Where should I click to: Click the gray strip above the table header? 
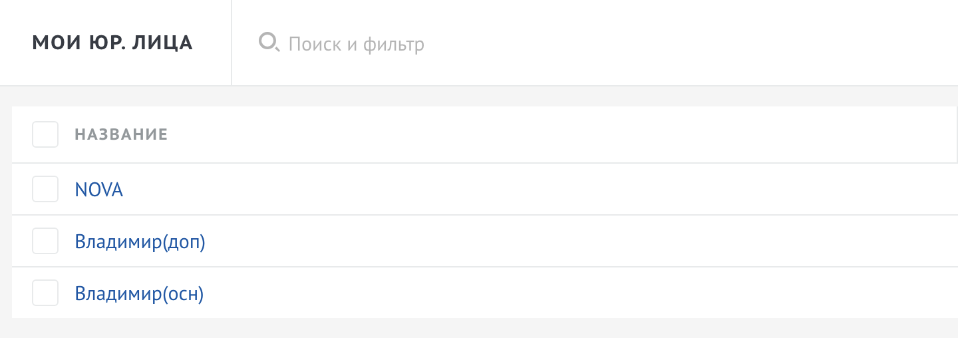point(479,96)
